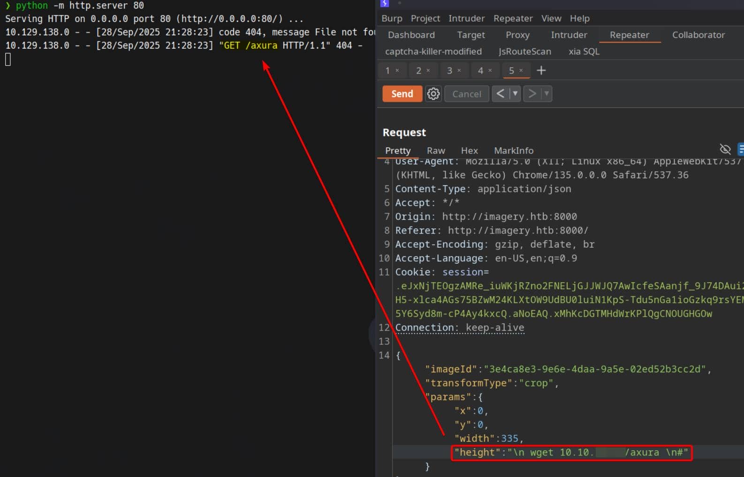Open the View menu

[551, 18]
